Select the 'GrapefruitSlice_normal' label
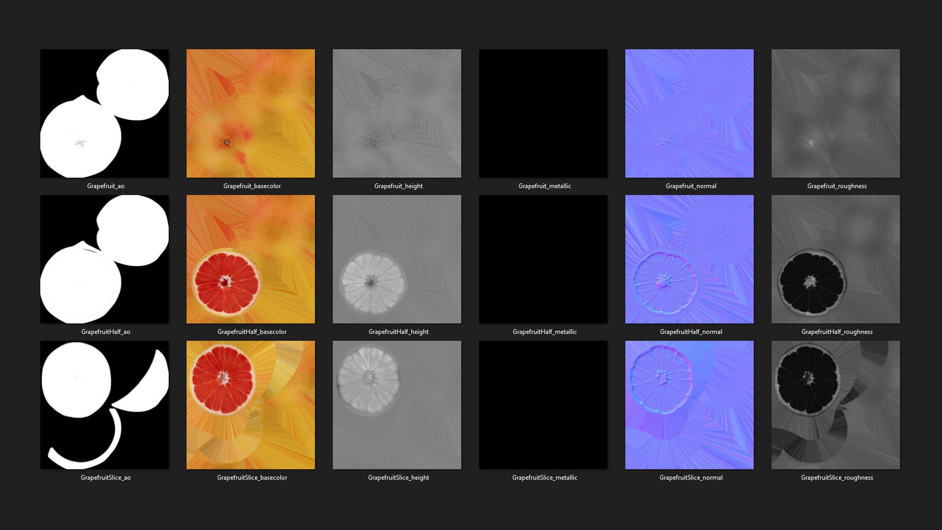The height and width of the screenshot is (530, 942). tap(691, 477)
